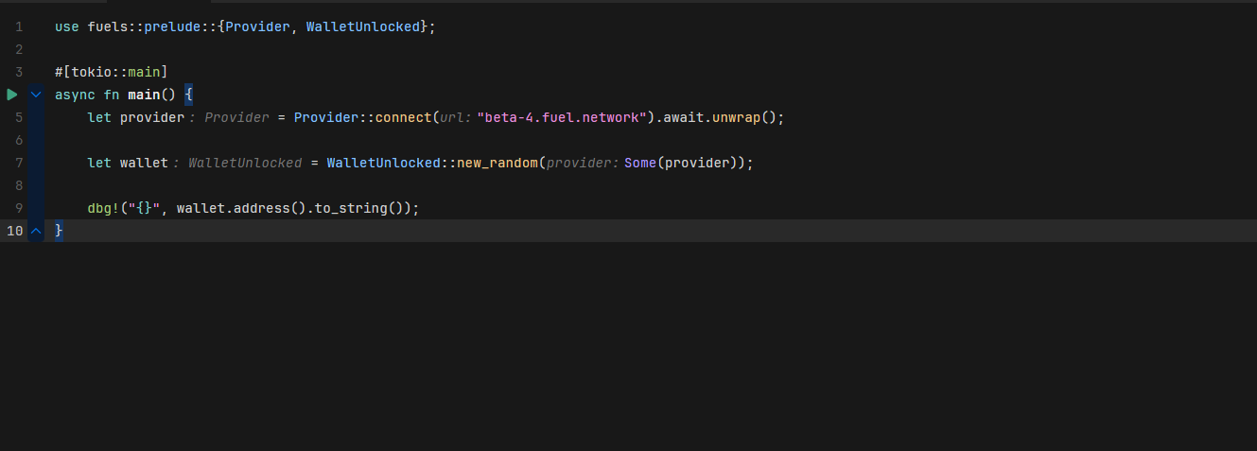Click line number 3 in the gutter
1257x451 pixels.
click(x=19, y=72)
